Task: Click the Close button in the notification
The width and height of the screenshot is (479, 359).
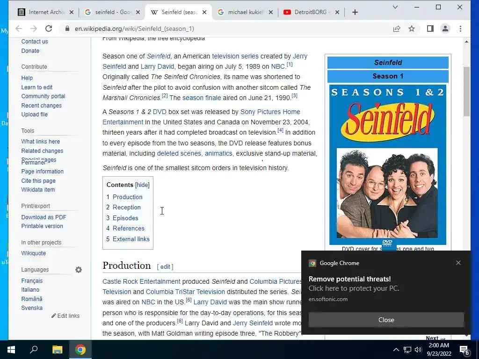Action: coord(386,320)
